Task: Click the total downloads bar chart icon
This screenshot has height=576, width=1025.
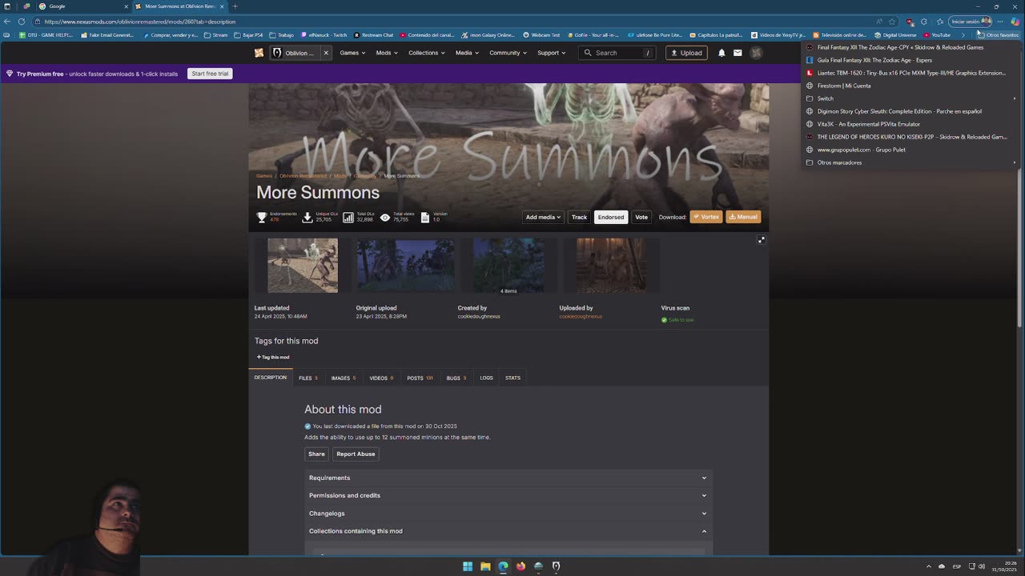Action: coord(348,217)
